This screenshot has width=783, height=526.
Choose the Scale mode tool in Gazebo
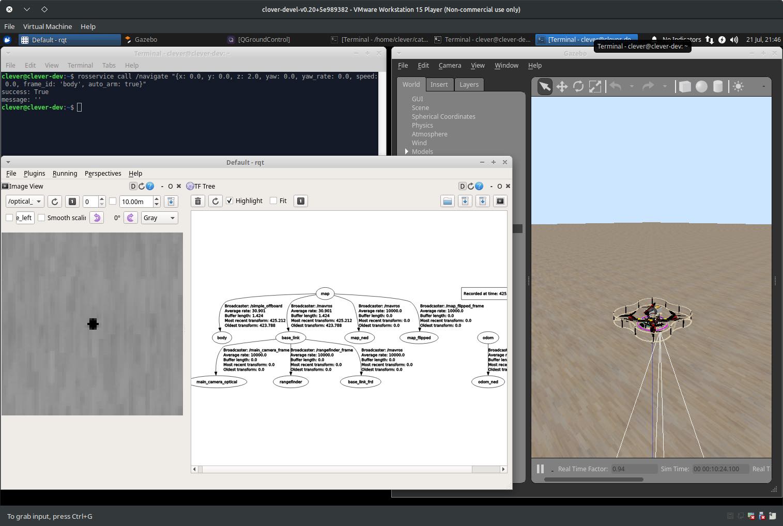[x=595, y=87]
